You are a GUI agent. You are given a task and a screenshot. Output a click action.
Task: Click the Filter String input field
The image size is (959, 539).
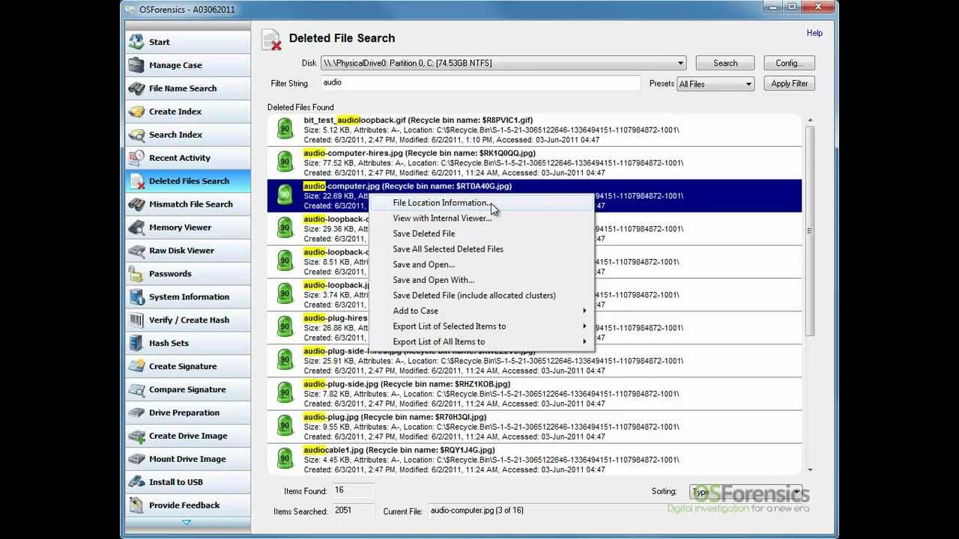click(x=480, y=83)
